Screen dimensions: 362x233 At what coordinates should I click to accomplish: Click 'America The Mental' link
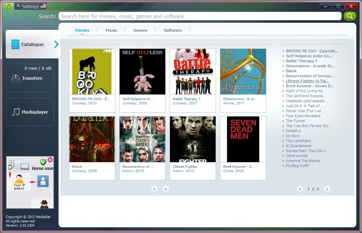click(303, 161)
